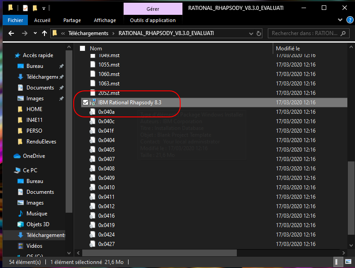Select the 1055.mst file icon
This screenshot has height=268, width=355.
point(93,65)
